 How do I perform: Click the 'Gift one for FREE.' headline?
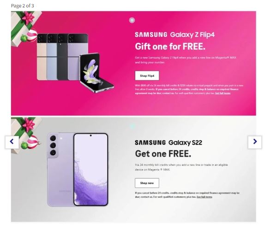pos(170,47)
